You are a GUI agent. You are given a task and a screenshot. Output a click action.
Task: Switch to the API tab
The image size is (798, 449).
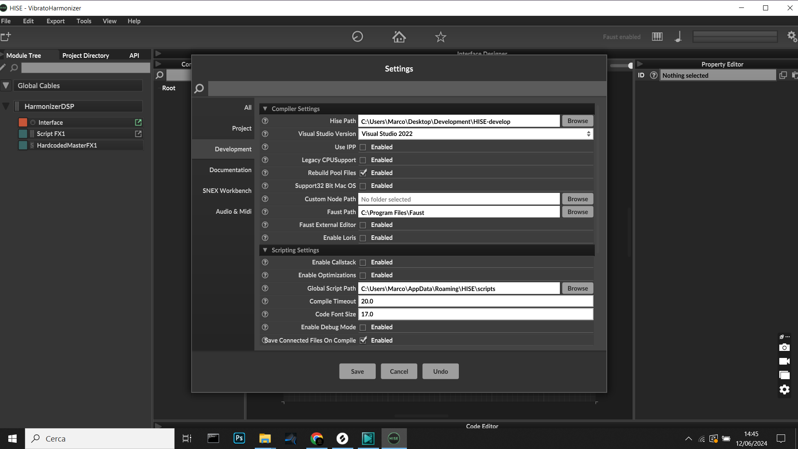pos(134,55)
